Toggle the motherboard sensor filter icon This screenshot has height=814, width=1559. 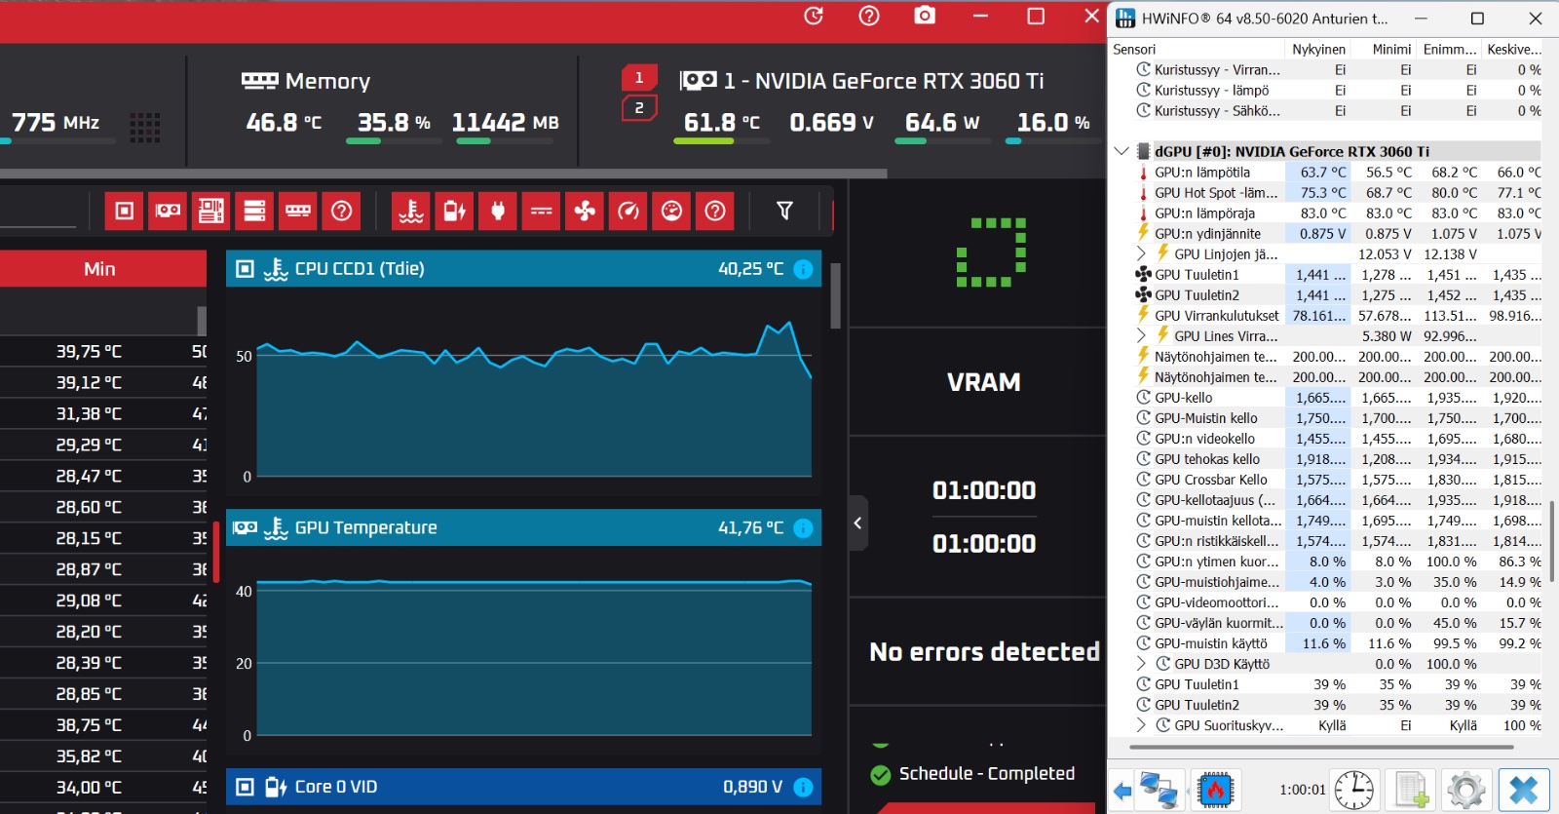211,211
